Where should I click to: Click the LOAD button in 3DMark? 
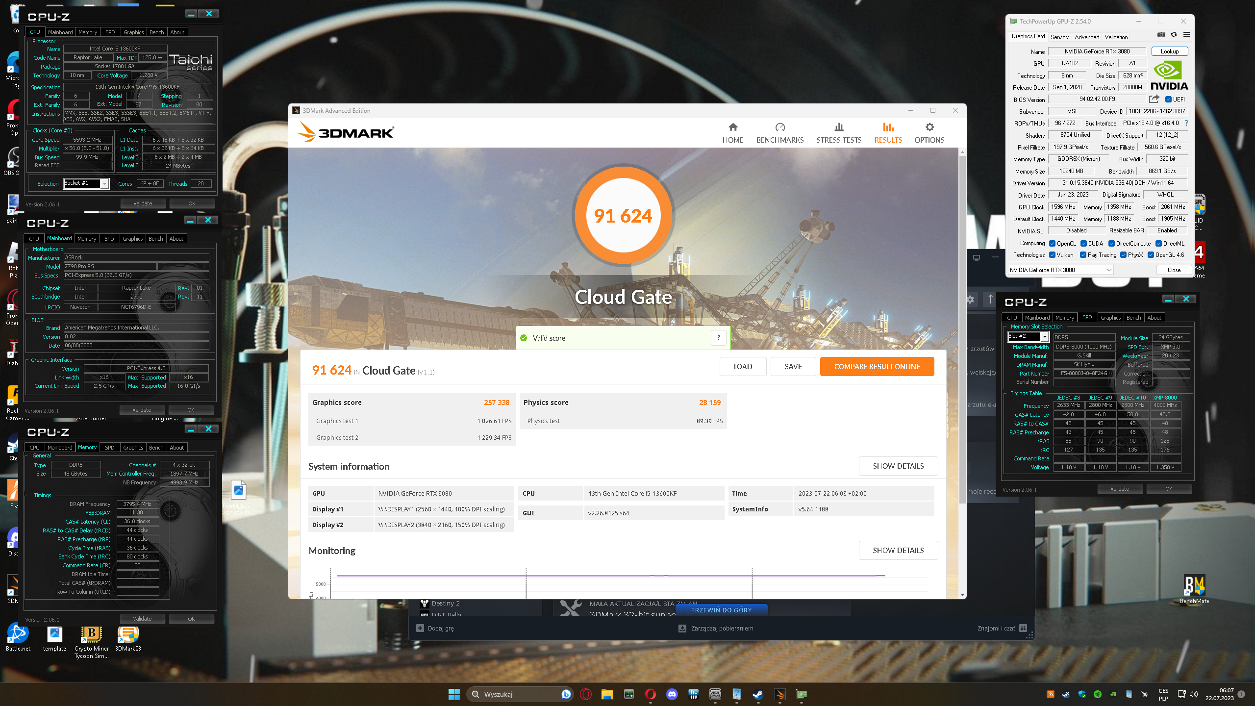[743, 366]
